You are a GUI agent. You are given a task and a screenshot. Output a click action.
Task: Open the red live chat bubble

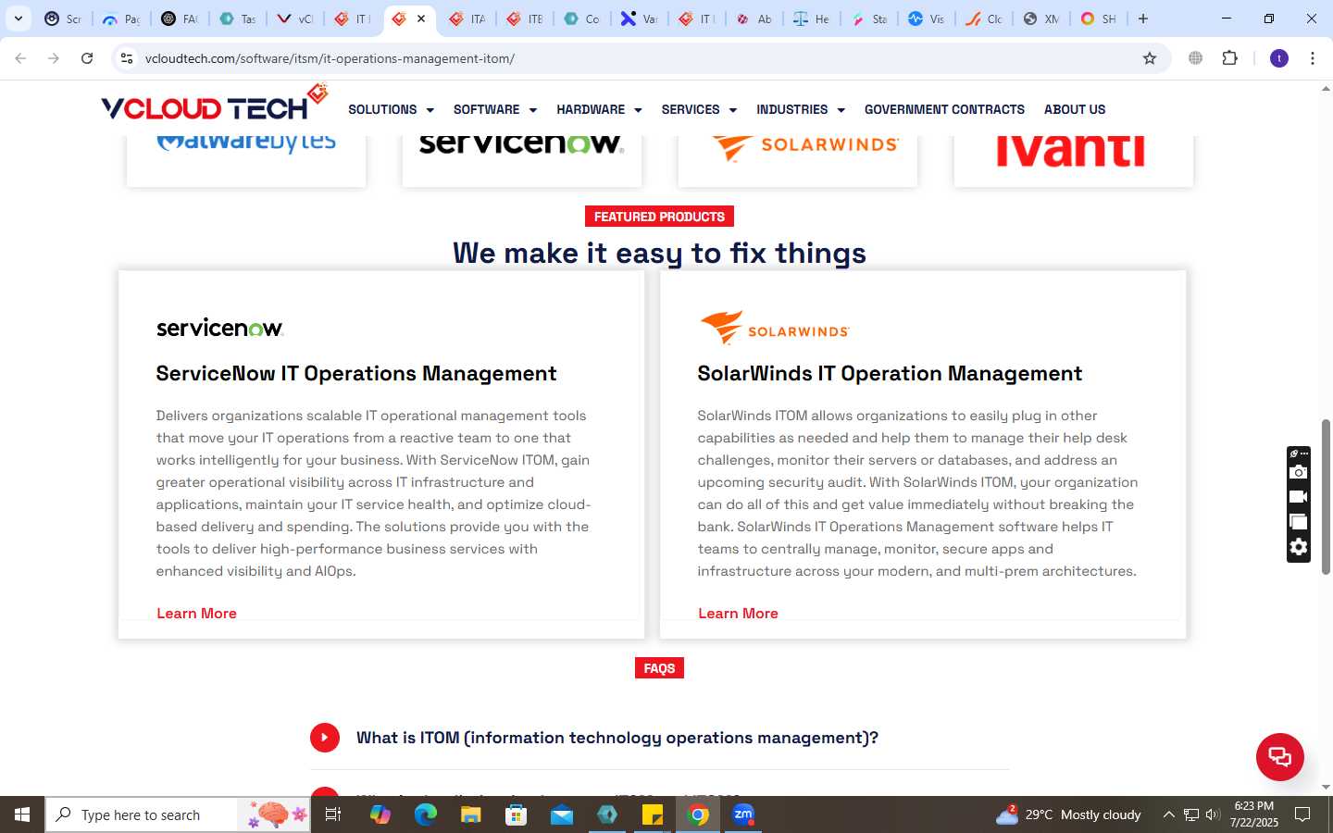point(1279,756)
